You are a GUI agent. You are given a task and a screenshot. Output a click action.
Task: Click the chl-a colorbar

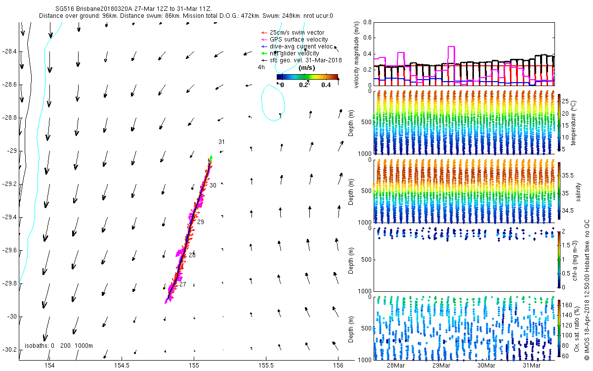click(x=559, y=259)
